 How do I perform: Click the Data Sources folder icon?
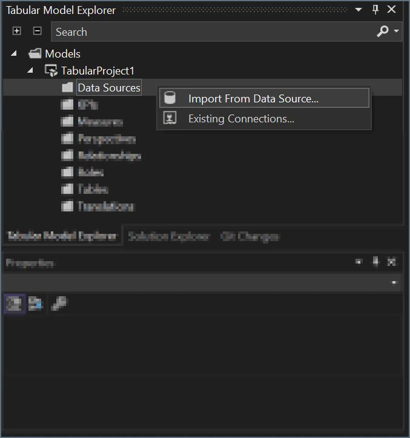coord(67,87)
